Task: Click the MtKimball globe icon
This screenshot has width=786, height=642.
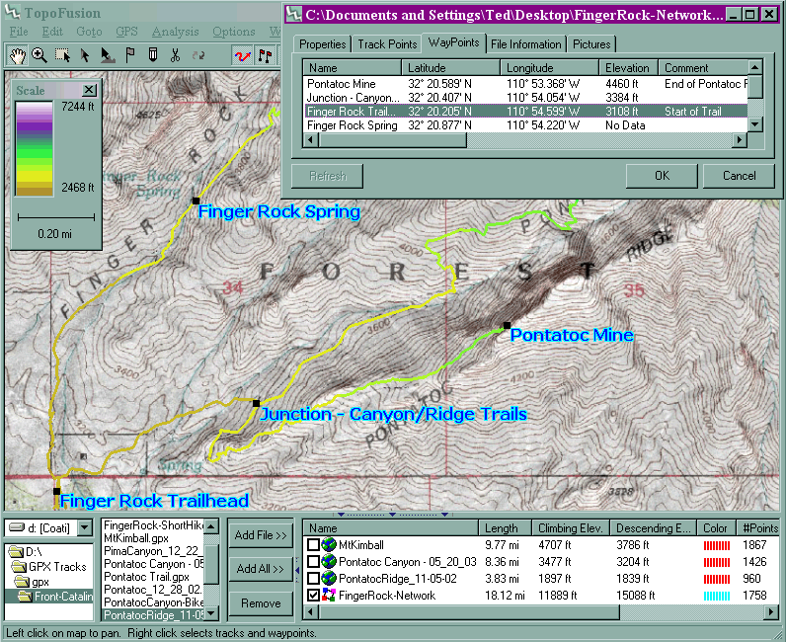Action: pyautogui.click(x=329, y=544)
